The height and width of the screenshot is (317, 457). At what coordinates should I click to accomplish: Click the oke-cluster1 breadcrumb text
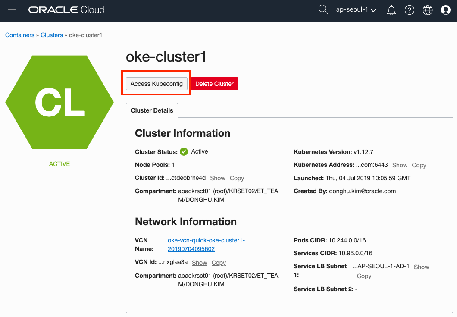click(86, 35)
